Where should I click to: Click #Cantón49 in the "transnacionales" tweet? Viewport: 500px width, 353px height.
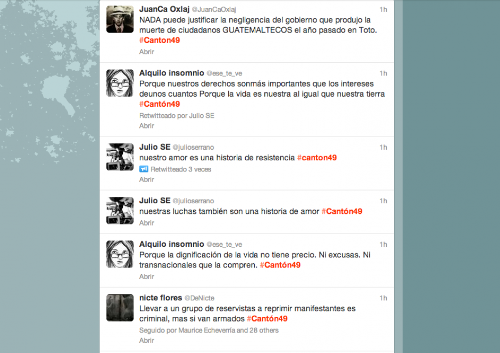[280, 265]
